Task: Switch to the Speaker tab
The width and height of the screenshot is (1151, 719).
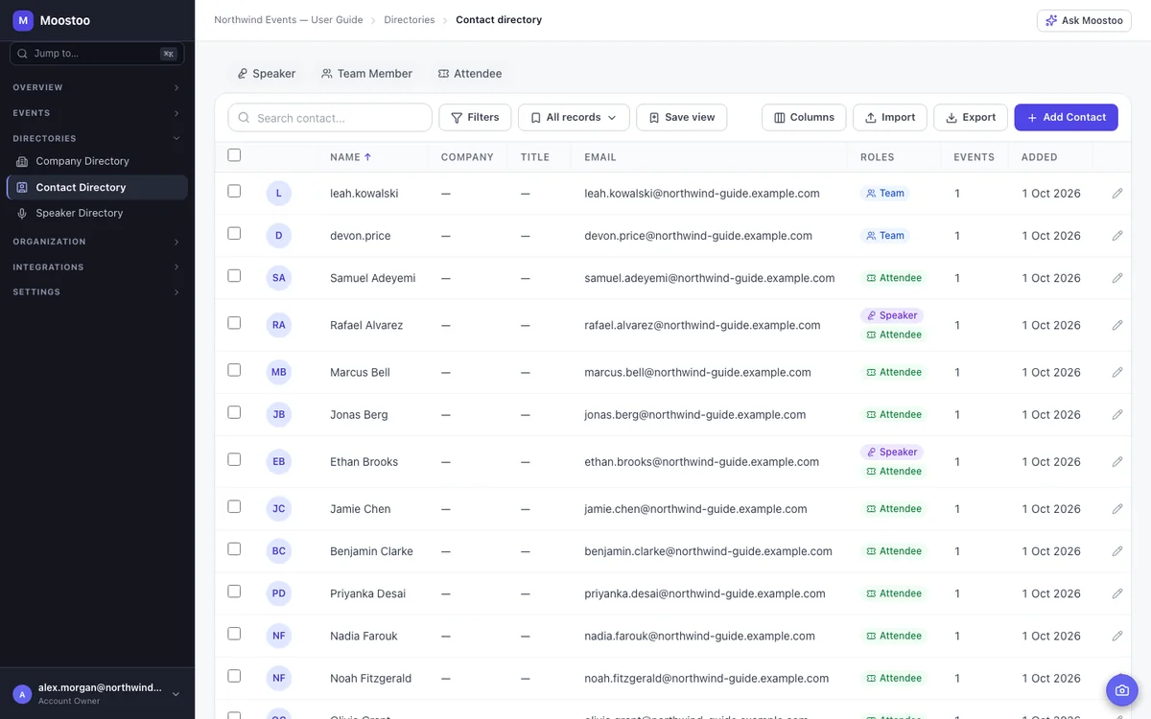Action: pos(267,74)
